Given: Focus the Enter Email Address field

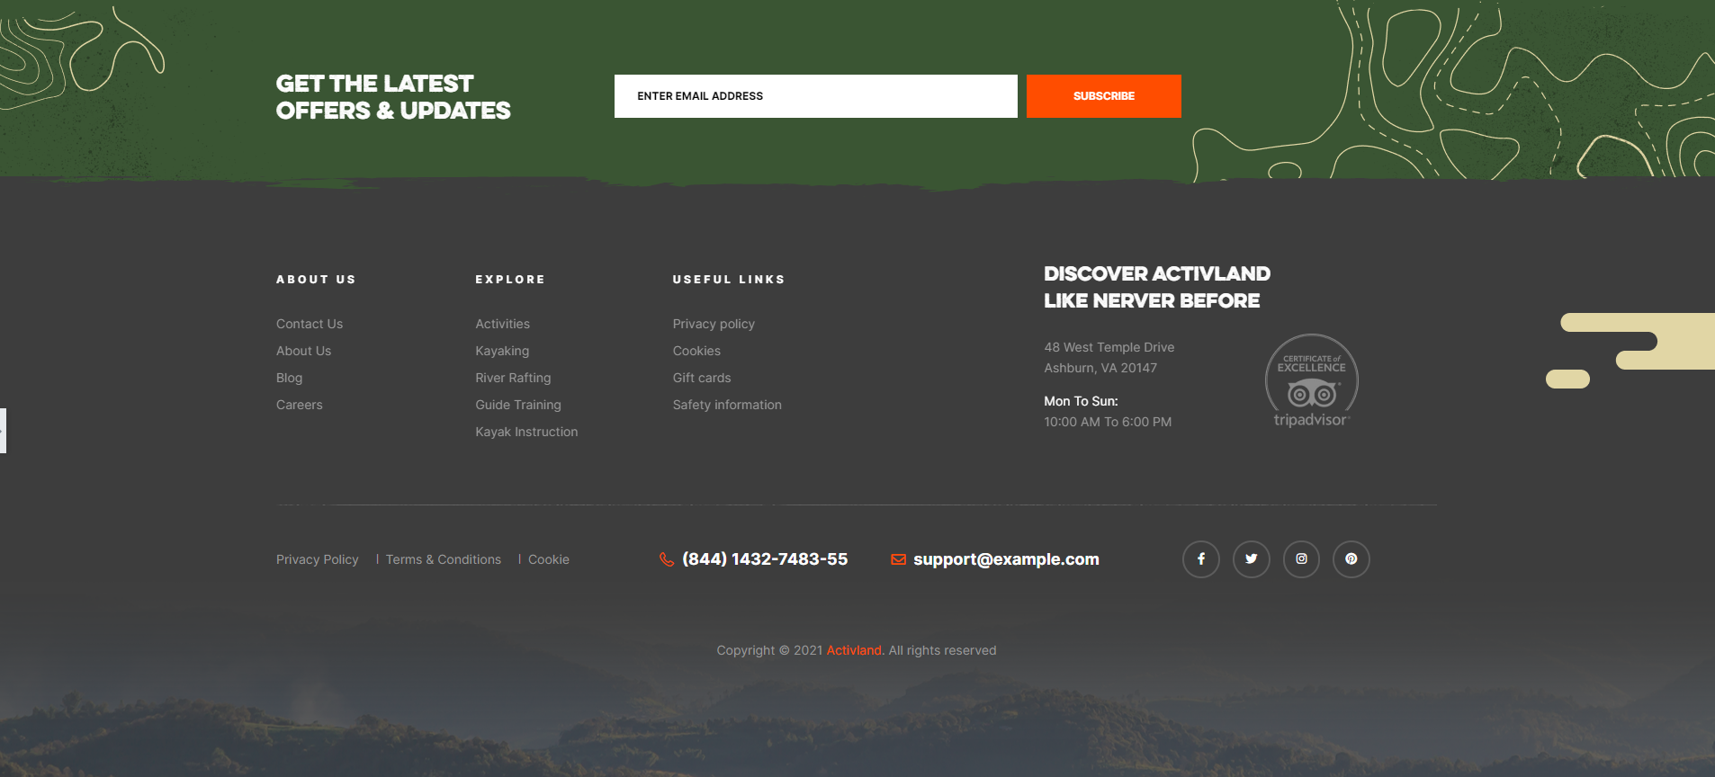Looking at the screenshot, I should pyautogui.click(x=815, y=96).
